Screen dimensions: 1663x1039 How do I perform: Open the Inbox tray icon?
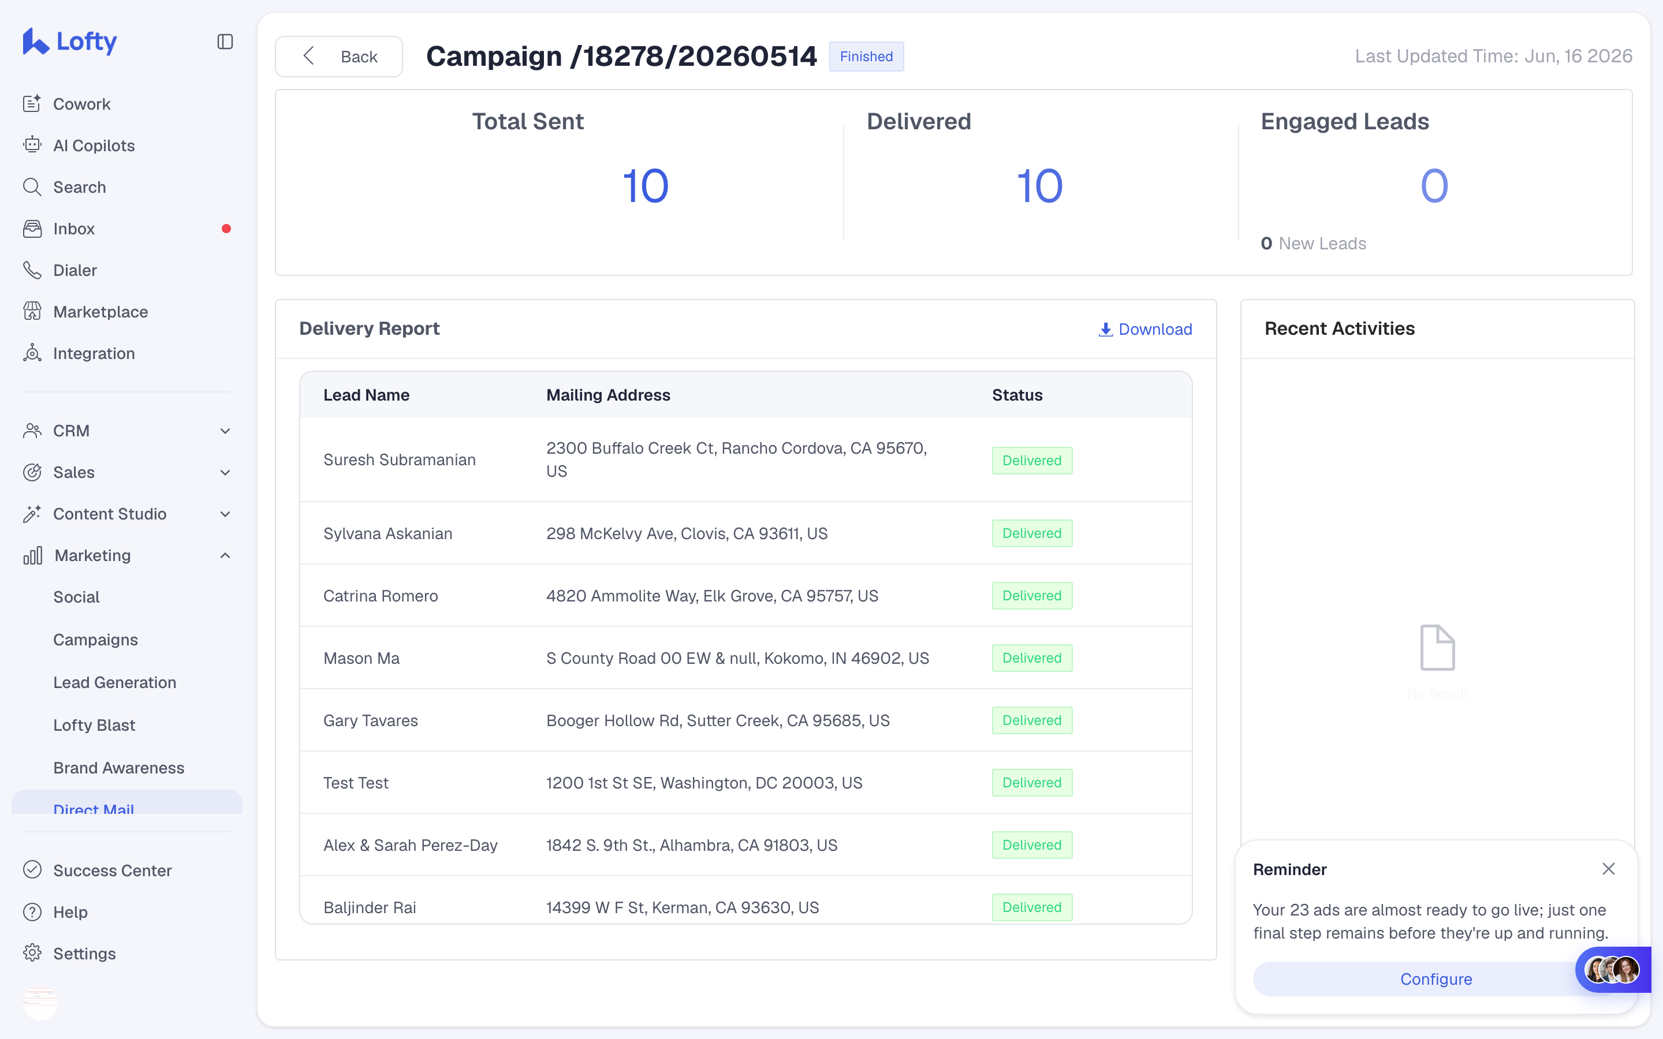[32, 229]
